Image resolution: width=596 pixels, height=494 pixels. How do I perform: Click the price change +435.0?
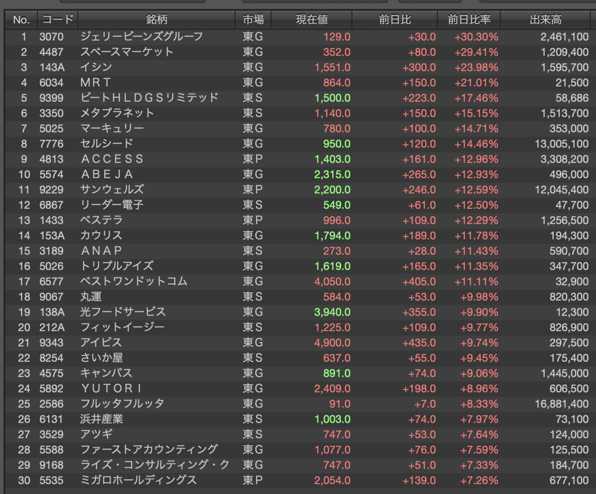click(419, 342)
